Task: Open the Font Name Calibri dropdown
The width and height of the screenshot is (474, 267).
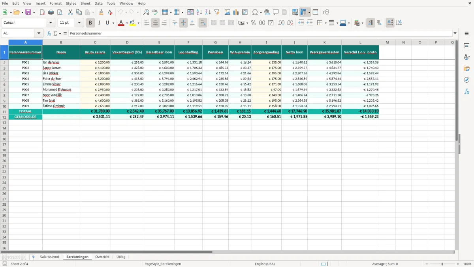Action: 51,23
